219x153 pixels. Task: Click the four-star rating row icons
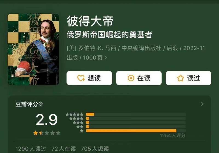[76, 119]
